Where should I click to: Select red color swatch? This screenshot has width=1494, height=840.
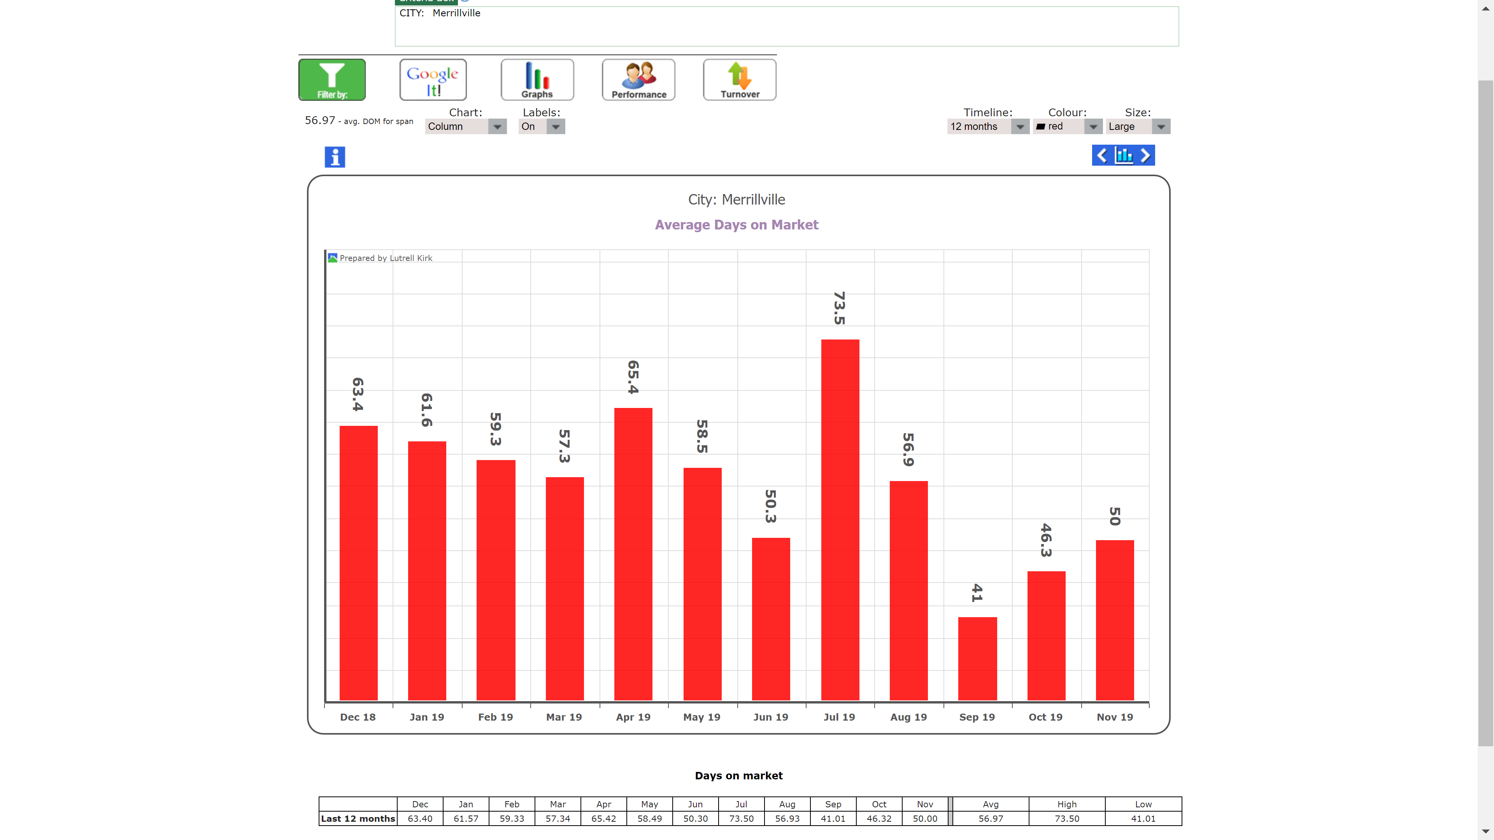1040,126
